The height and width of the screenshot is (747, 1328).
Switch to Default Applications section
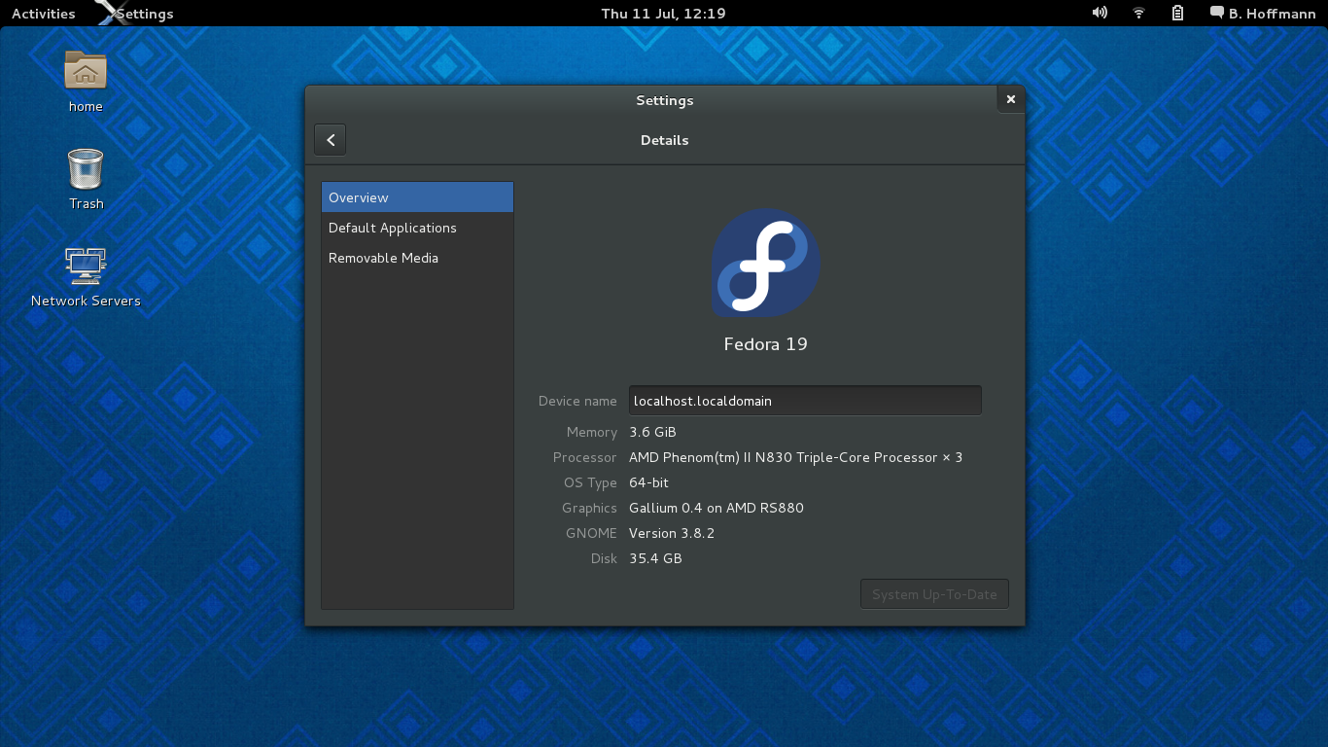[417, 228]
